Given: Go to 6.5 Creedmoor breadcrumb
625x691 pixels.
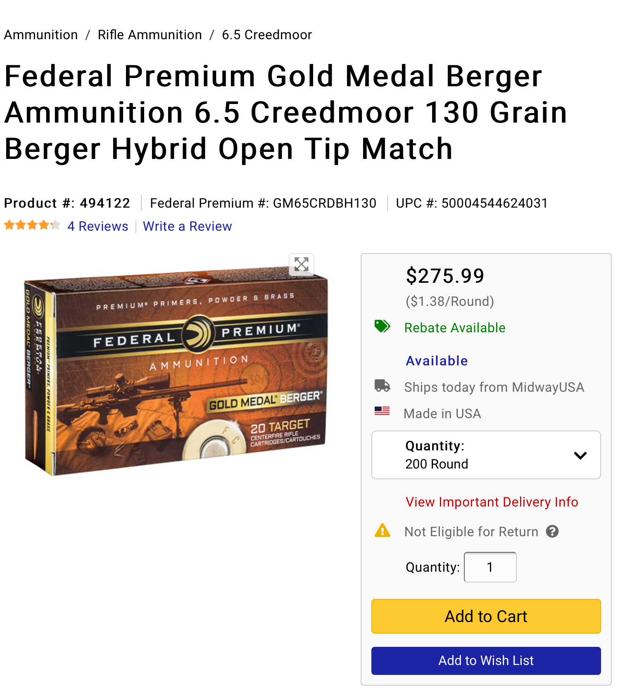Looking at the screenshot, I should pyautogui.click(x=267, y=35).
